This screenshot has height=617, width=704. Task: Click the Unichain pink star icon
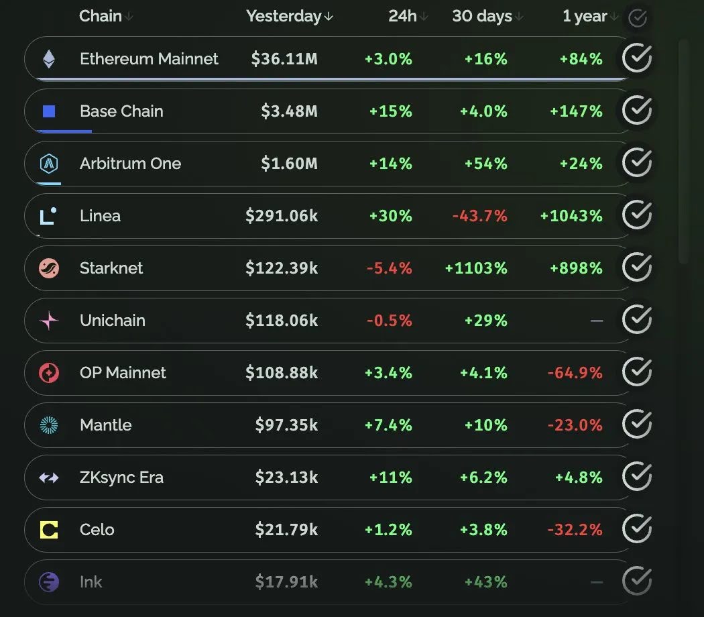(x=49, y=321)
